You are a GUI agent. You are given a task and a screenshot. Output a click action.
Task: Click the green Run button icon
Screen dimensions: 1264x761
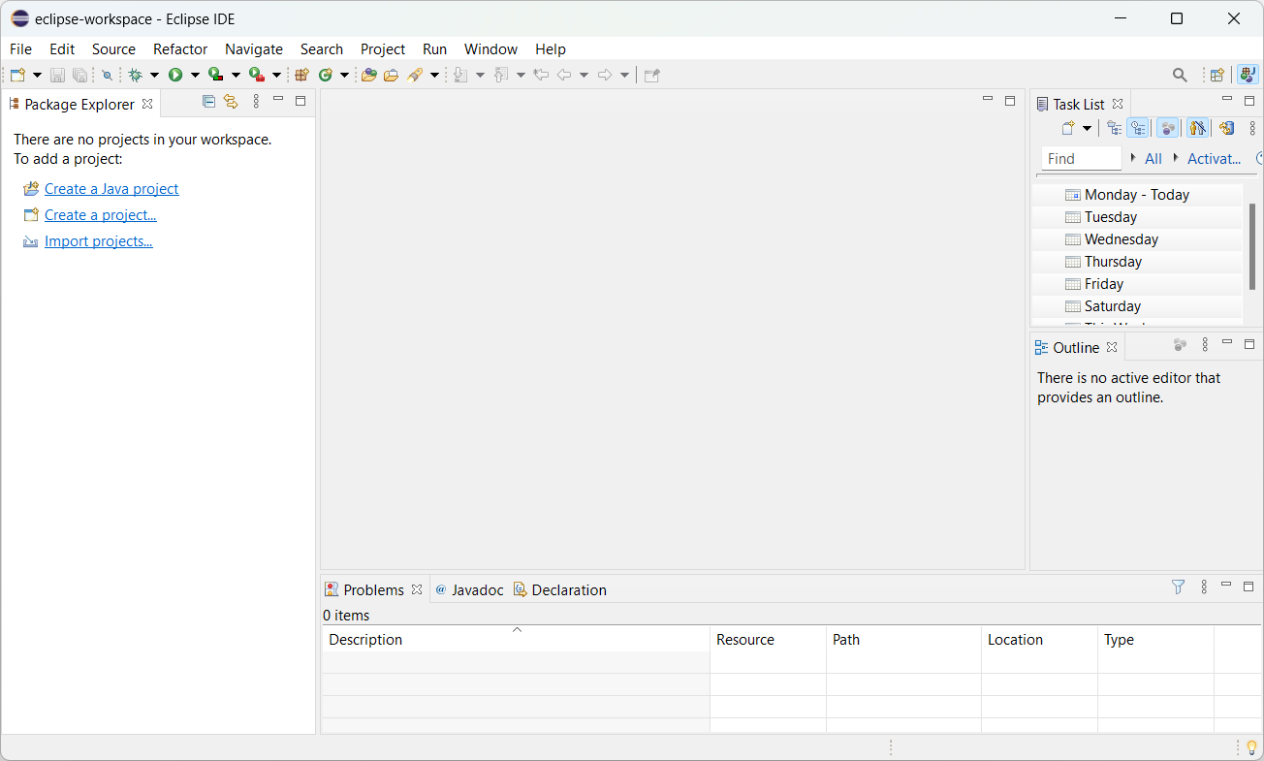[x=175, y=75]
